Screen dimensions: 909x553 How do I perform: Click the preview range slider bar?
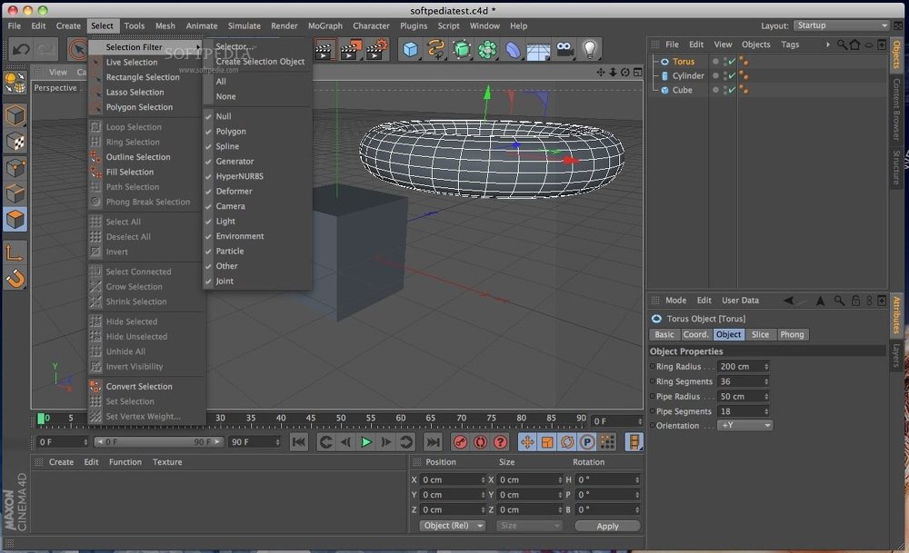(159, 442)
